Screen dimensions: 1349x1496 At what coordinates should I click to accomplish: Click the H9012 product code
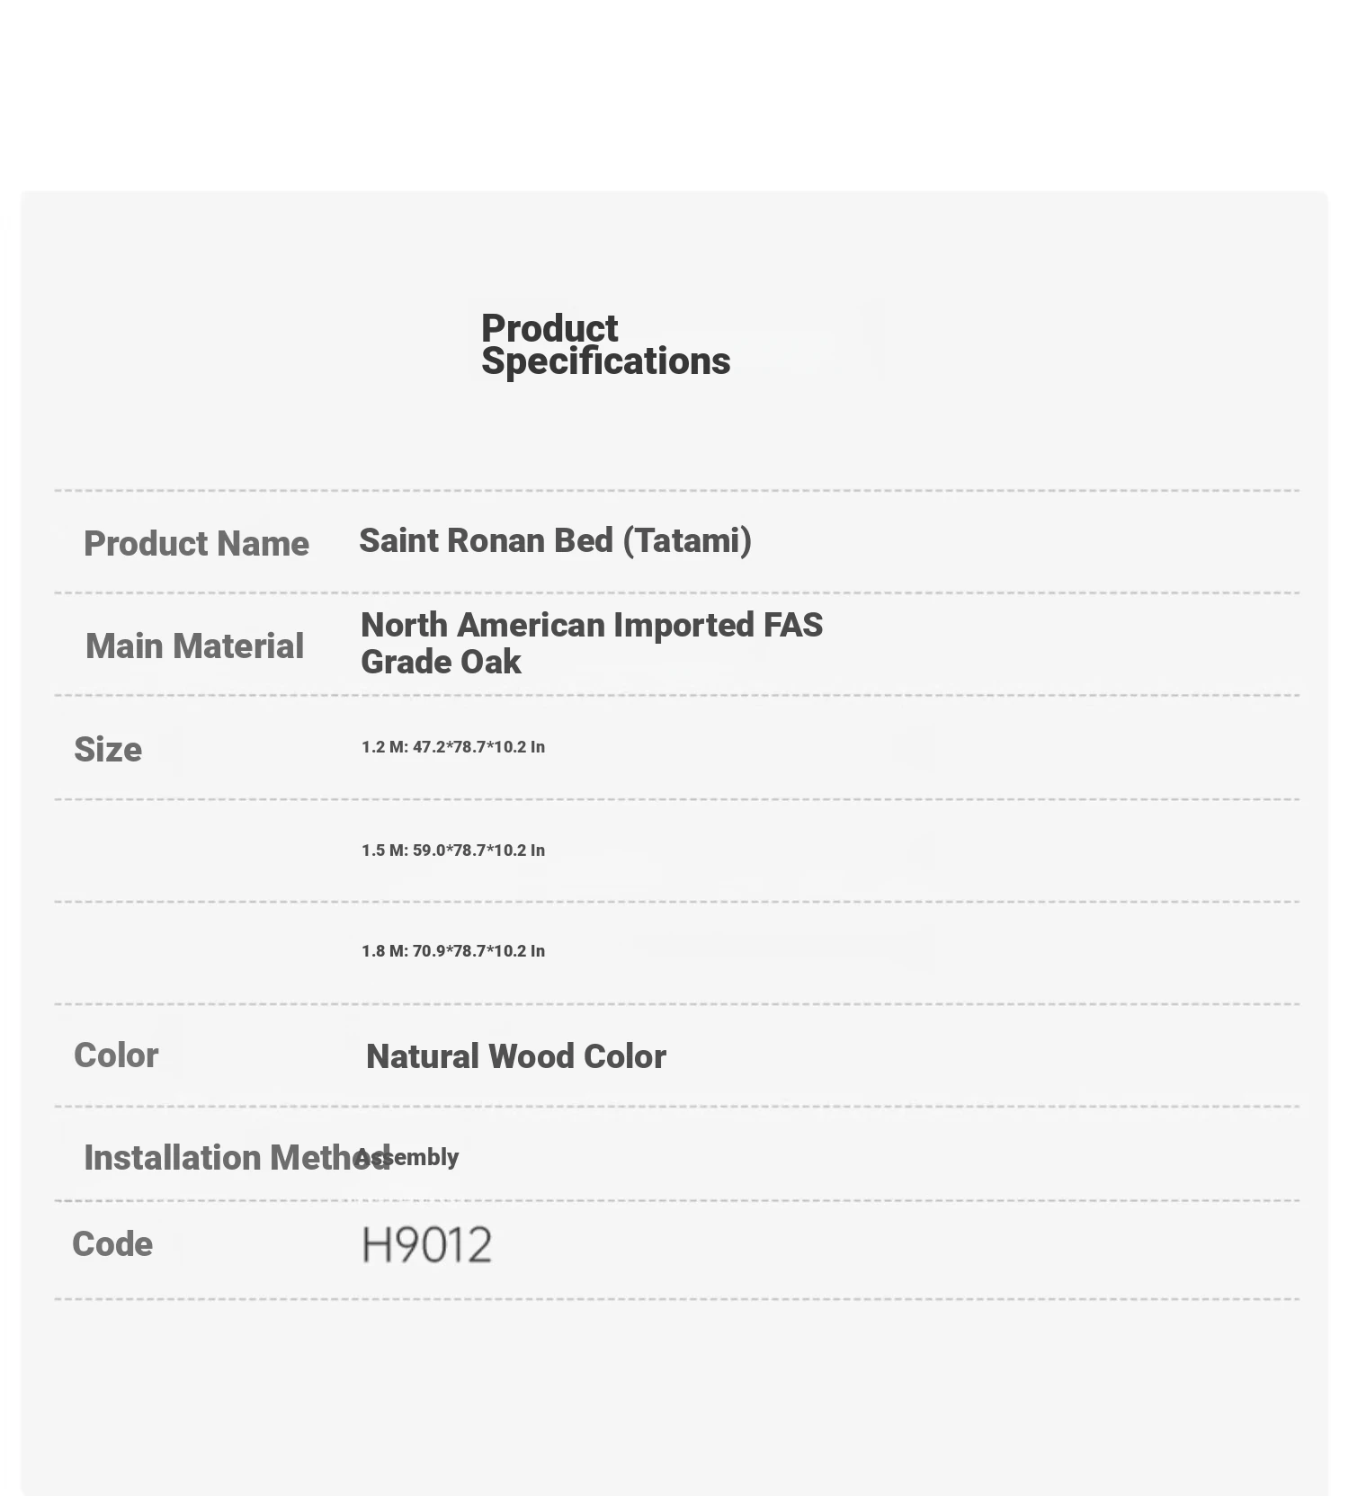point(427,1245)
